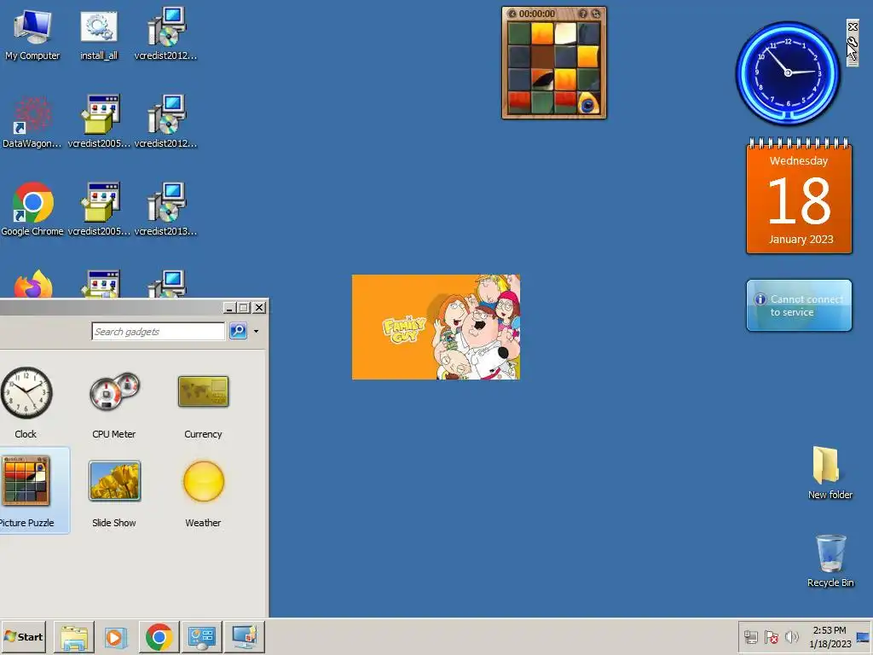Open the Google Chrome desktop shortcut
Viewport: 873px width, 655px height.
coord(32,210)
